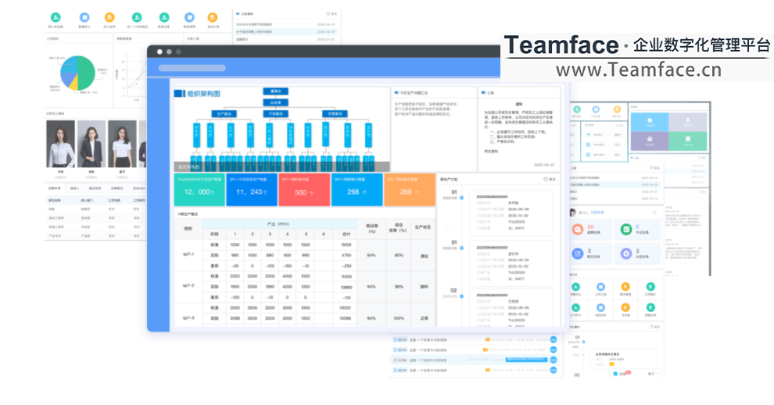774x405 pixels.
Task: Click the 导入花名册 icon in HR window
Action: tap(56, 17)
